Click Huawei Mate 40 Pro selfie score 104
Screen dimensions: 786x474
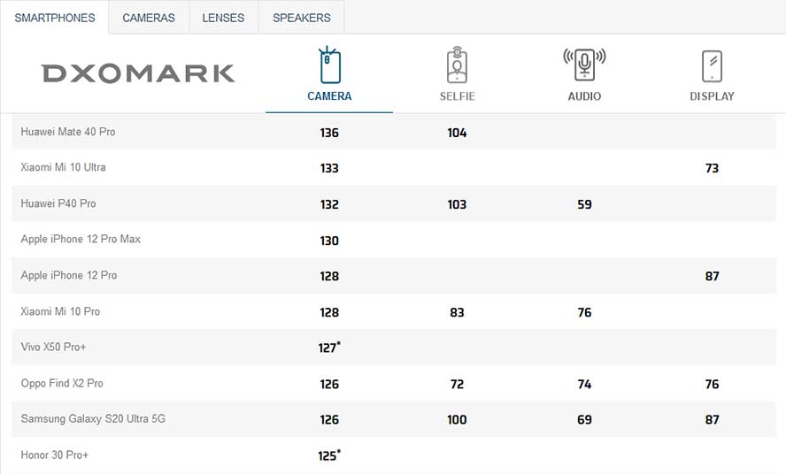tap(457, 133)
